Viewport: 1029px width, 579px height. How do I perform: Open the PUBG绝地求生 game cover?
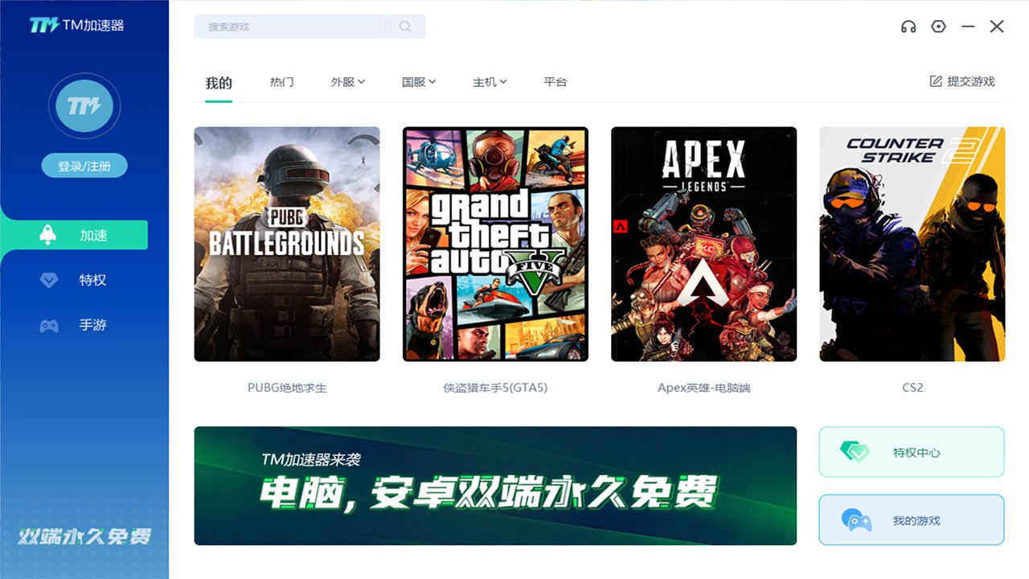(286, 244)
